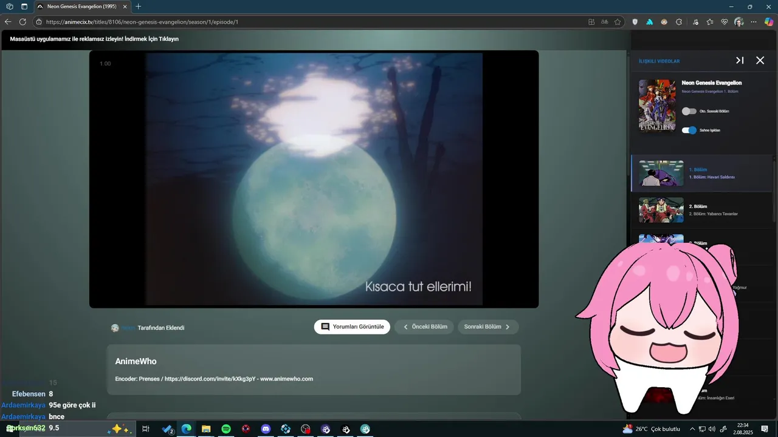The width and height of the screenshot is (778, 437).
Task: Select 1. Bölüm: Havari Saldırısı episode
Action: (x=701, y=174)
